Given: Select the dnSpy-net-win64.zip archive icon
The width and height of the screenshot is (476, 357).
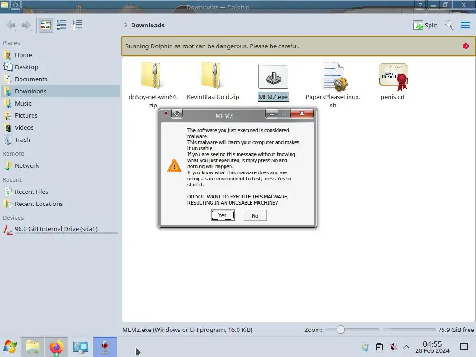Looking at the screenshot, I should (x=152, y=76).
